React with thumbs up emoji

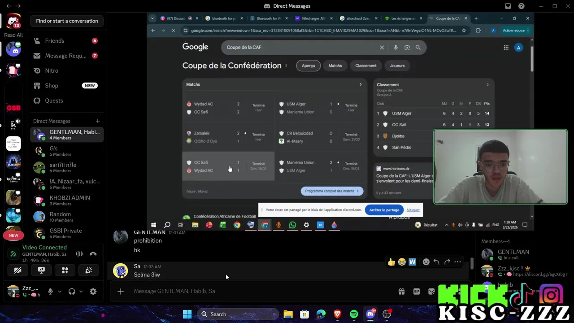click(392, 262)
